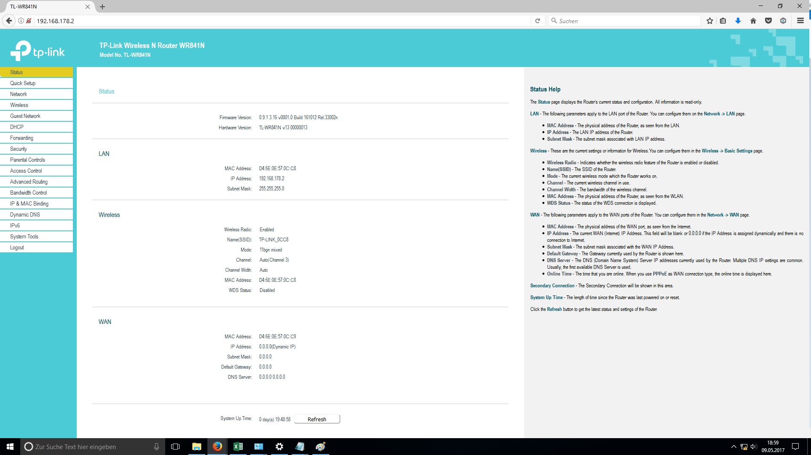The image size is (811, 455).
Task: Click the Refresh button next to the uptime
Action: tap(317, 419)
